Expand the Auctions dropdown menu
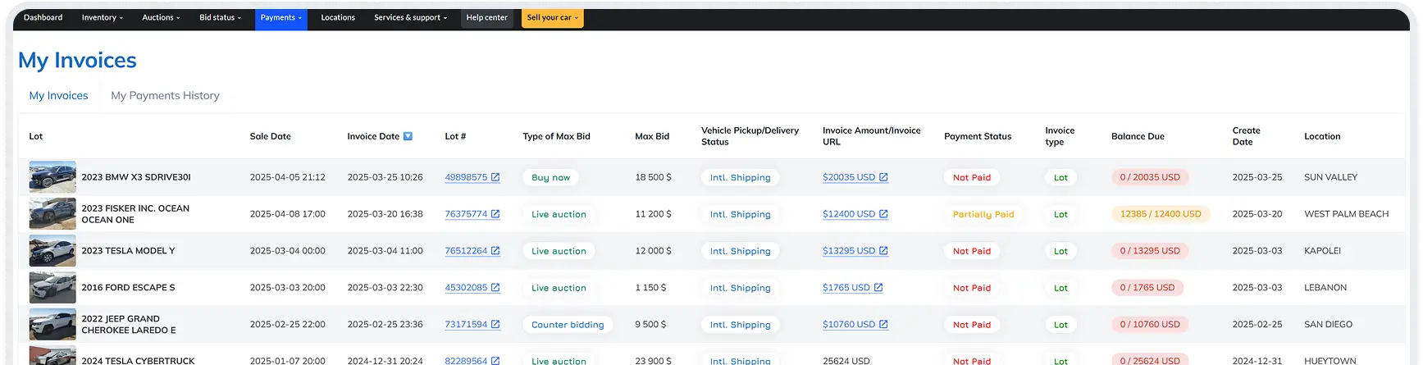This screenshot has height=365, width=1423. (x=161, y=17)
